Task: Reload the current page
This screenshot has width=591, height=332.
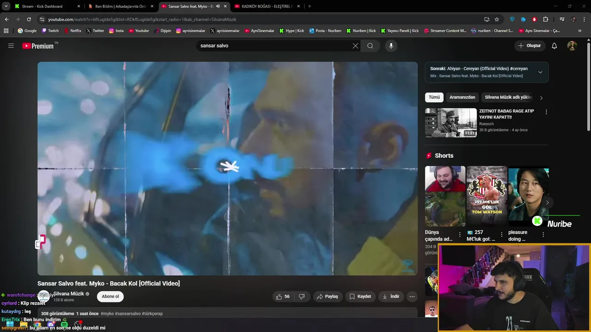Action: click(29, 19)
